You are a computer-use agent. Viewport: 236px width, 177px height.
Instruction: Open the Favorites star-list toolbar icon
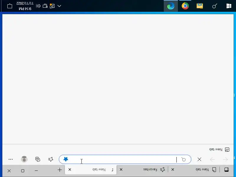point(51,159)
